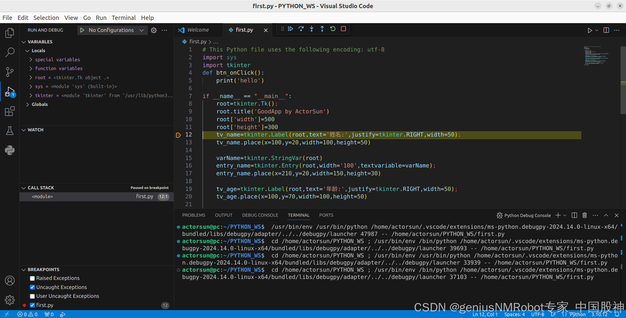Click the Ln 12, Col 1 status bar item
This screenshot has height=318, width=626.
pyautogui.click(x=485, y=314)
